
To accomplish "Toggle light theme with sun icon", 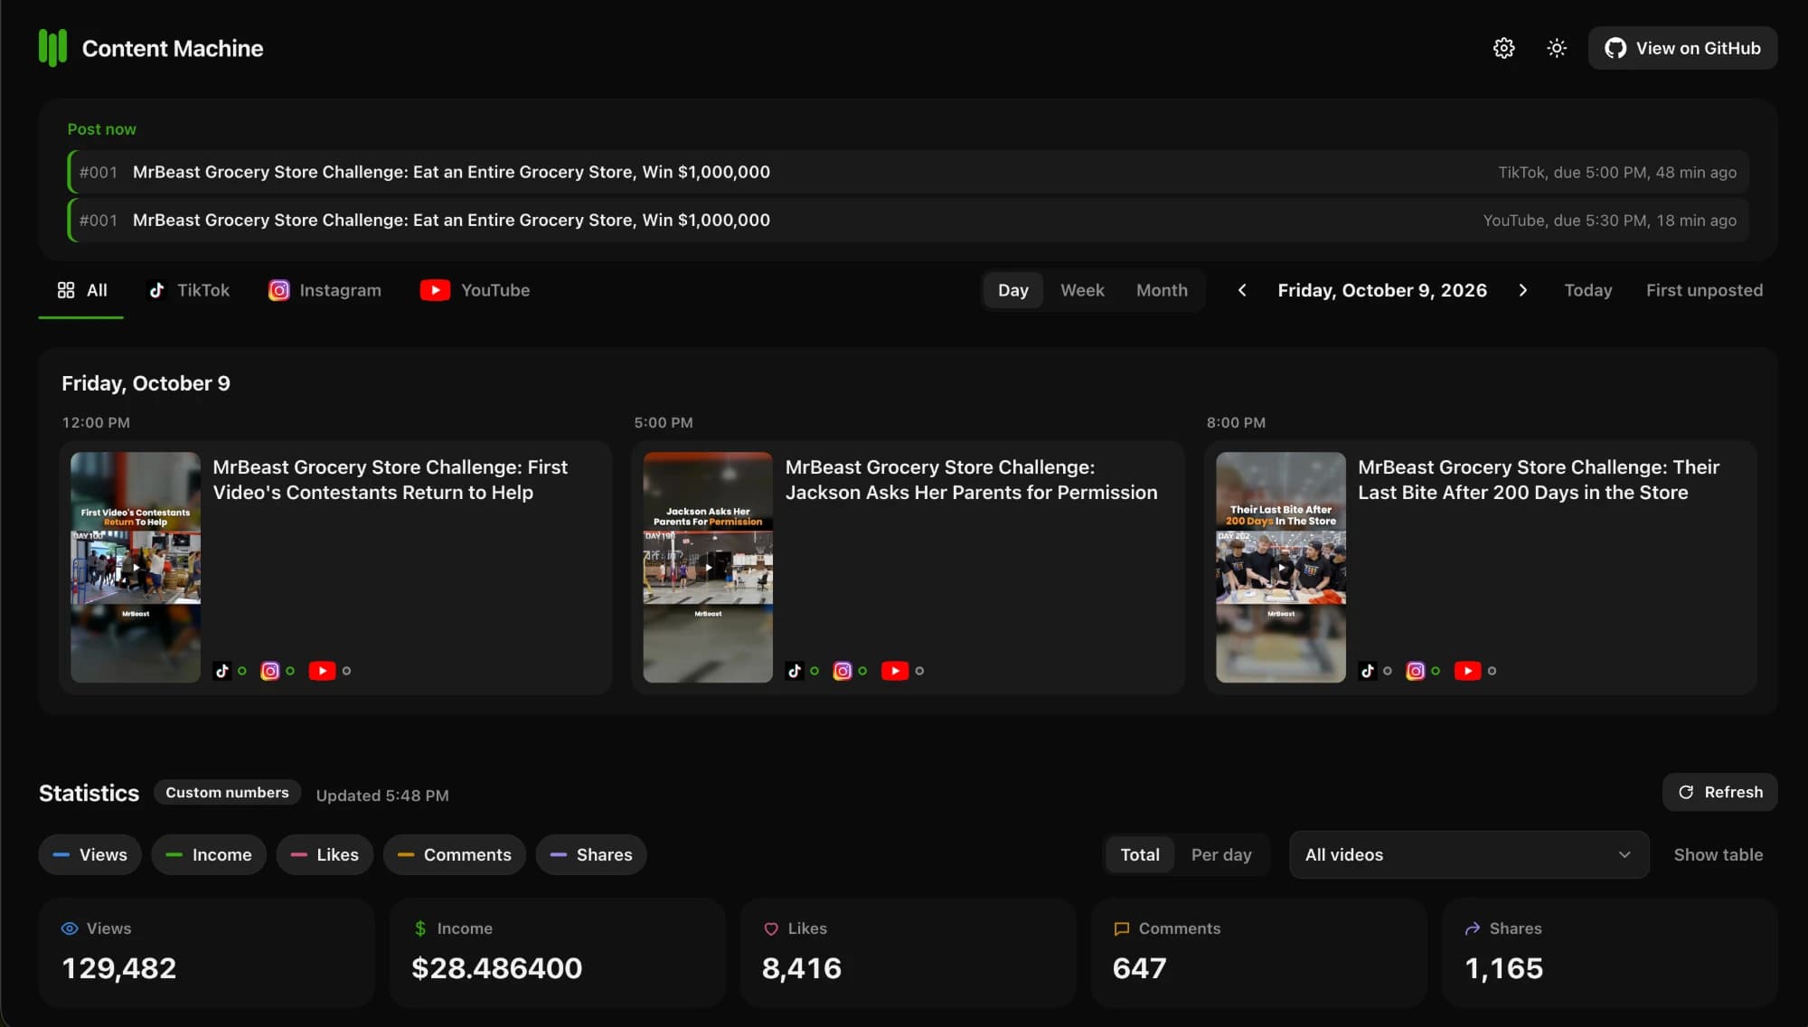I will click(x=1557, y=48).
